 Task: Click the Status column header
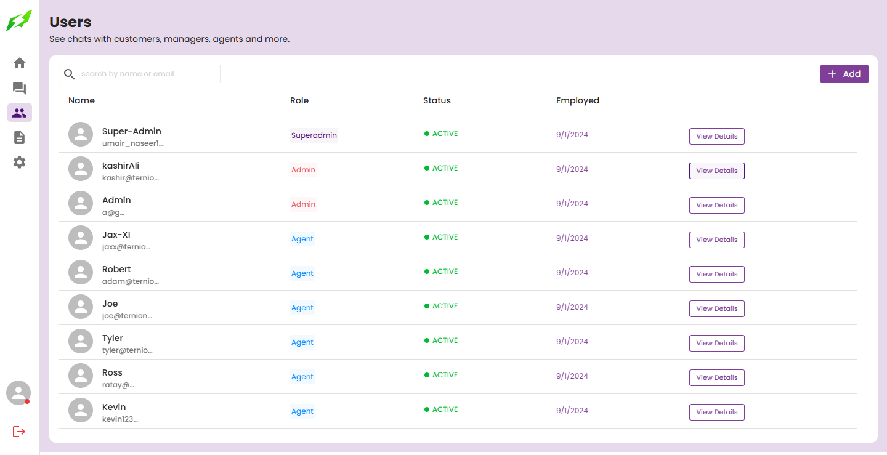point(437,100)
